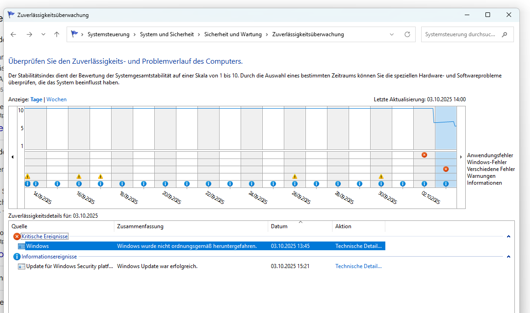The width and height of the screenshot is (530, 313).
Task: Click the 03.10.2025 15:21 date cell
Action: tap(290, 266)
